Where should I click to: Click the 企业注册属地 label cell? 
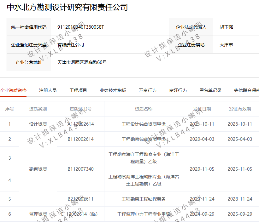191,45
